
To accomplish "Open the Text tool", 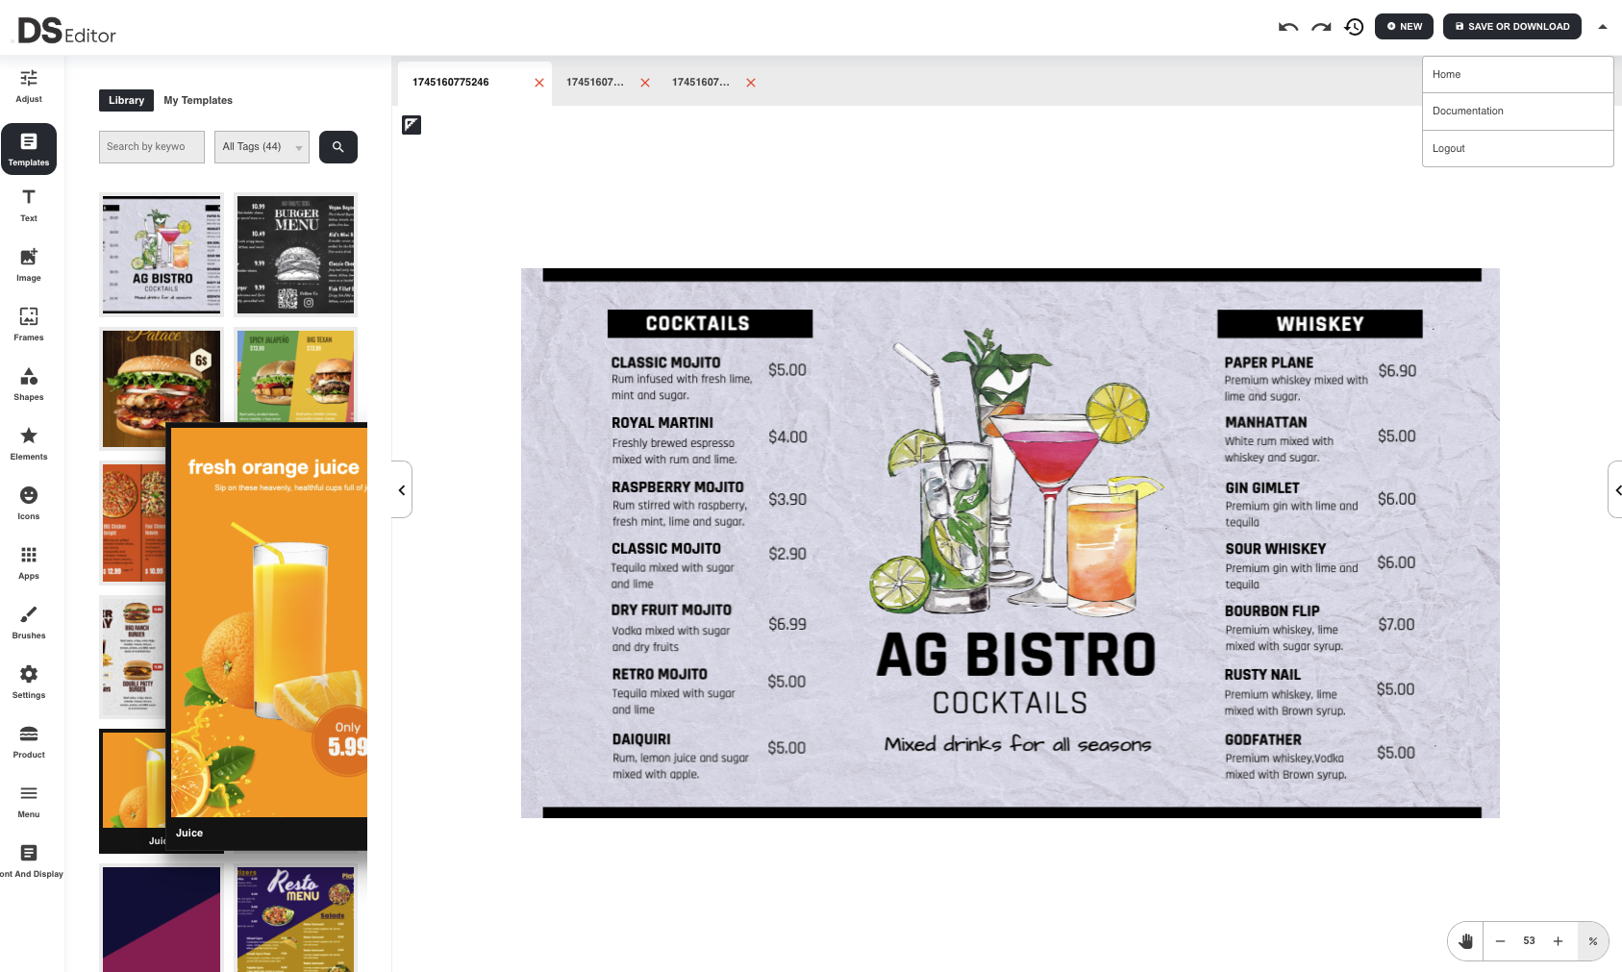I will tap(29, 205).
